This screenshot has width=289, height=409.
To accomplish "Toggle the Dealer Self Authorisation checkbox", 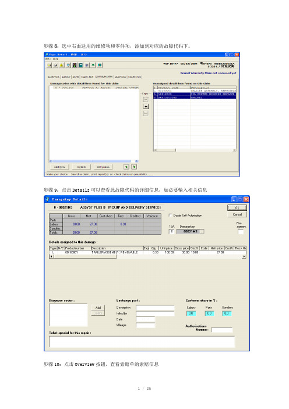I will pos(170,216).
